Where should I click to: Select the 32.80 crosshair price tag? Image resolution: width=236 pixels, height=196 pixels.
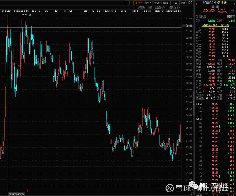tap(188, 26)
